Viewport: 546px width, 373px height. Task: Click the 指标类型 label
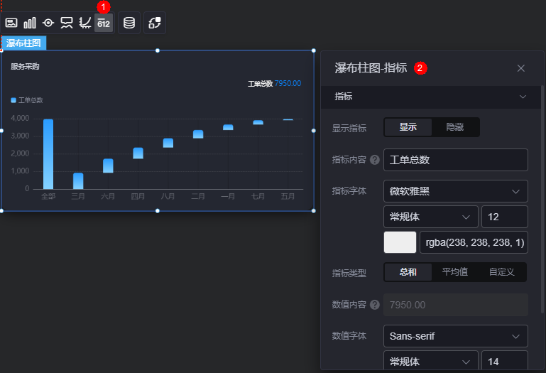[349, 273]
